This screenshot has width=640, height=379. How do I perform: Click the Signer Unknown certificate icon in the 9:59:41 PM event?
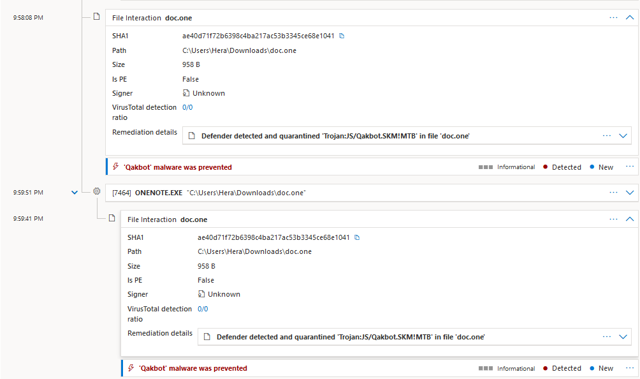point(201,294)
